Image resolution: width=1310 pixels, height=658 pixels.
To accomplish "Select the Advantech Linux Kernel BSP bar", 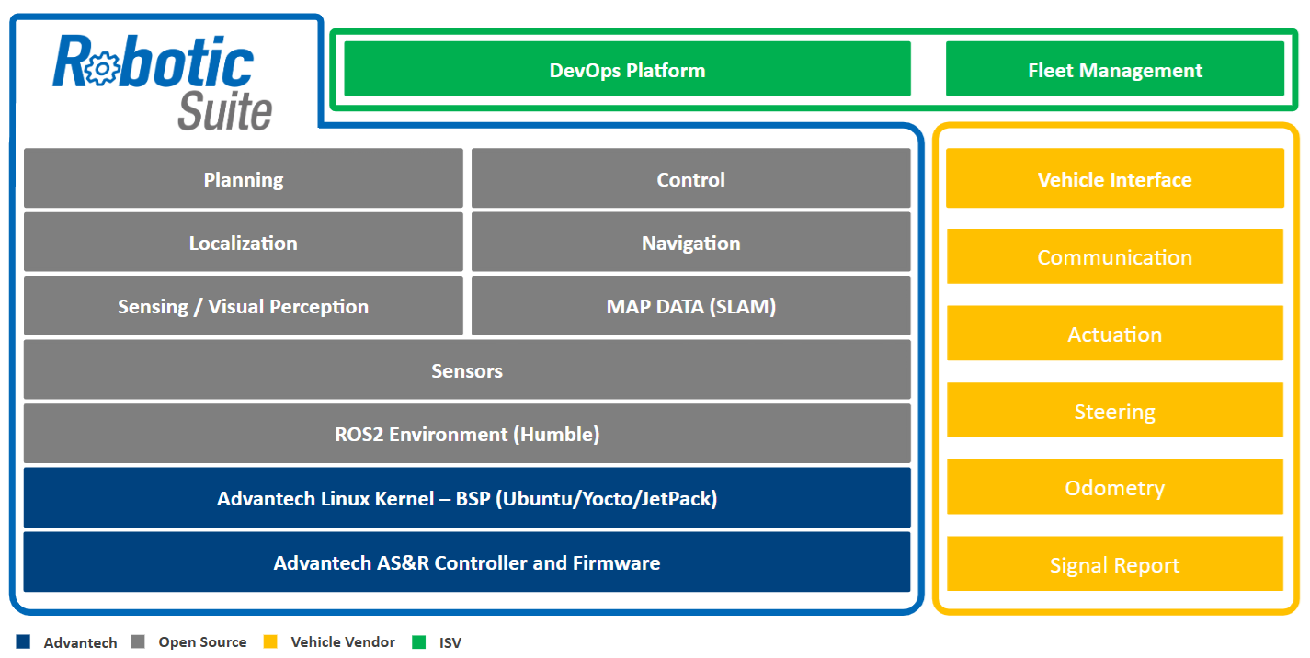I will click(467, 498).
